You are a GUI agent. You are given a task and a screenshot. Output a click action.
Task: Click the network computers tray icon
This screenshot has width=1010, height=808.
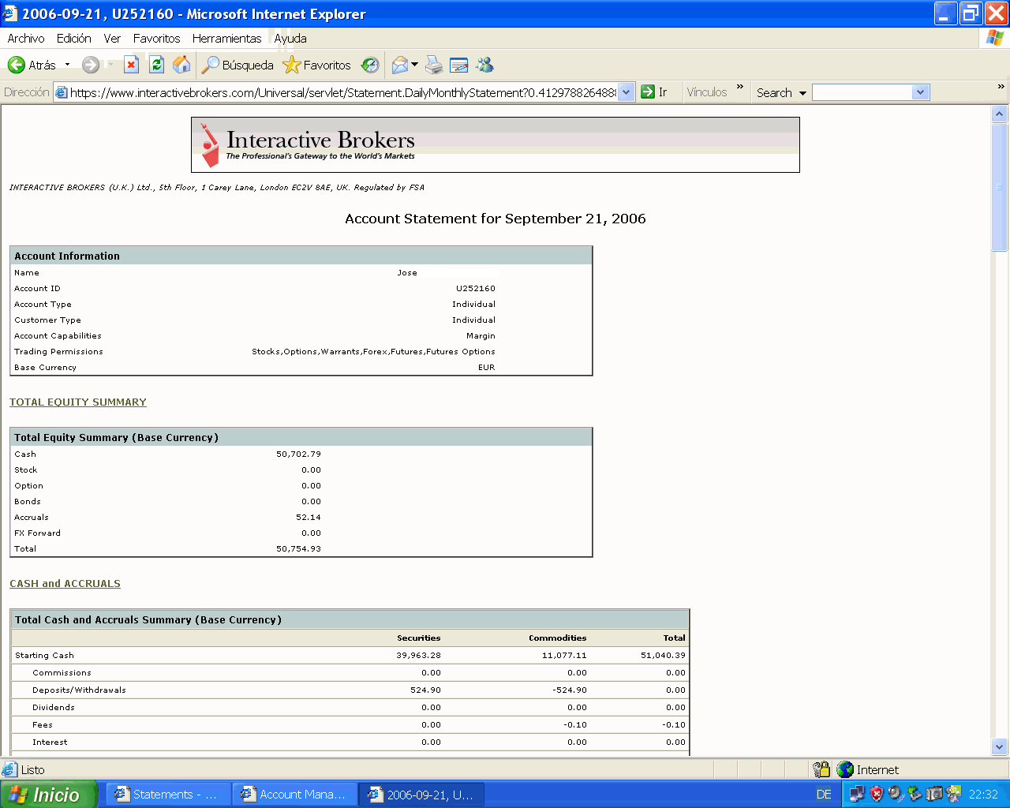(x=857, y=794)
